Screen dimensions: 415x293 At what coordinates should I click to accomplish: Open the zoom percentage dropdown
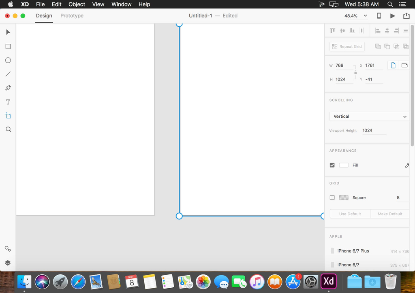click(356, 16)
